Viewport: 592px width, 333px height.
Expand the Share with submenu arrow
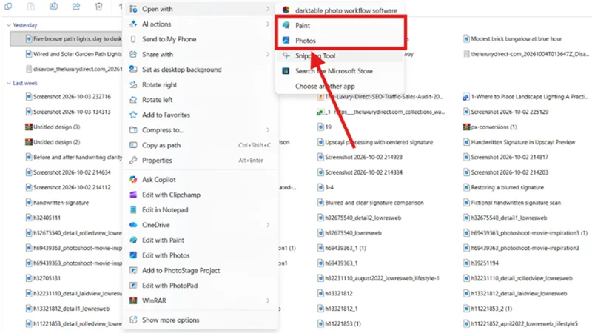[268, 54]
